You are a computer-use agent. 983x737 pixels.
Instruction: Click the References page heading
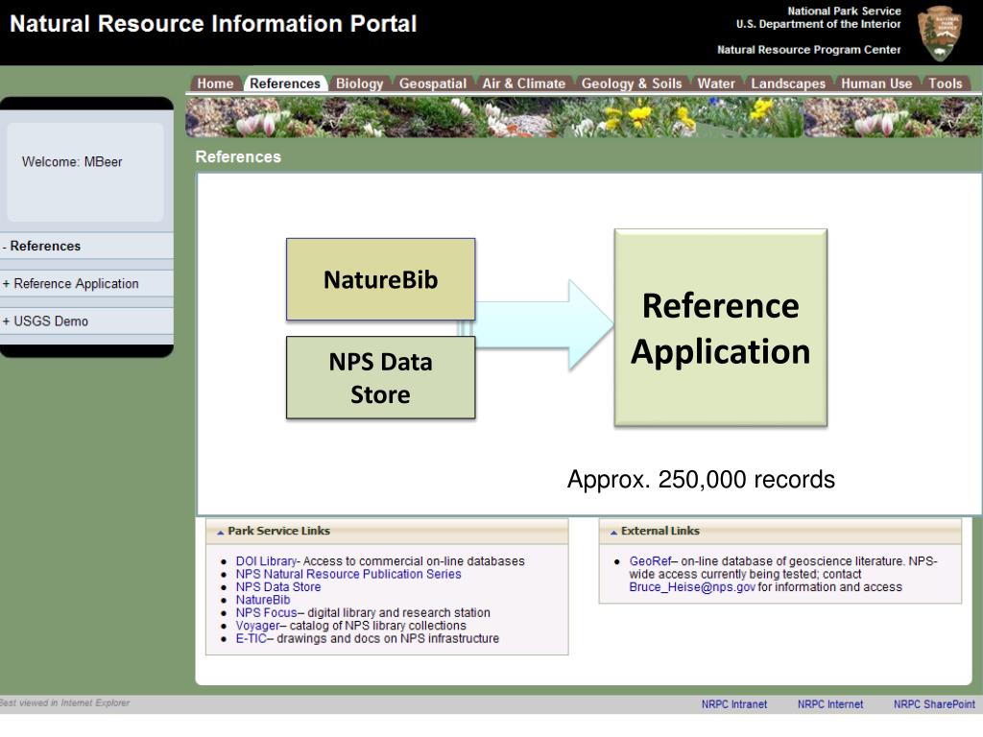pos(238,156)
